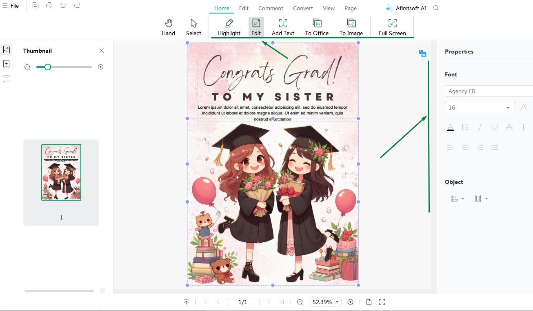
Task: Click the floating translate-to-Word icon
Action: tap(423, 54)
